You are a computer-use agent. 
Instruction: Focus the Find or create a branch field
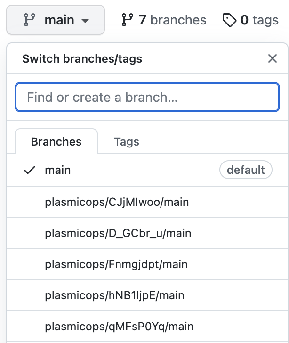(147, 98)
